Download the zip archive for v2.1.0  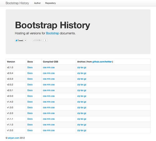pyautogui.click(x=79, y=67)
